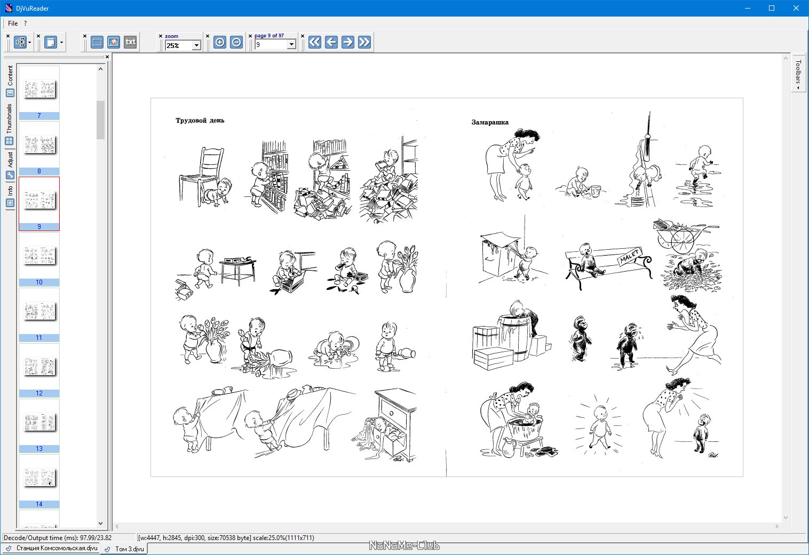Open the page number dropdown
809x555 pixels.
pyautogui.click(x=291, y=45)
